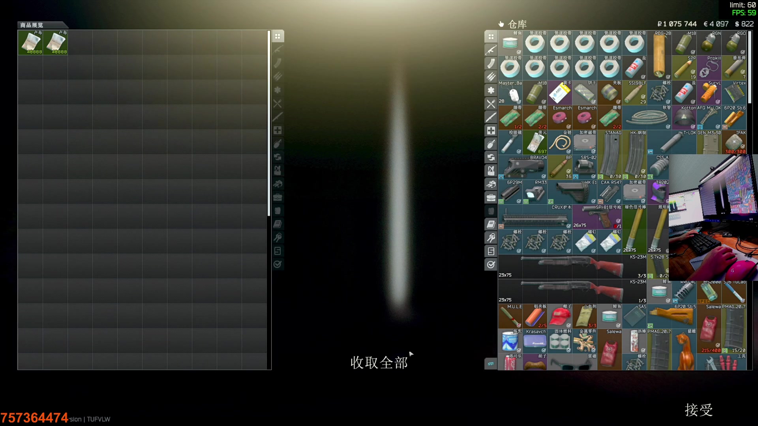The image size is (758, 426).
Task: Select the KS-23M shotgun with 3/3
Action: pyautogui.click(x=572, y=267)
